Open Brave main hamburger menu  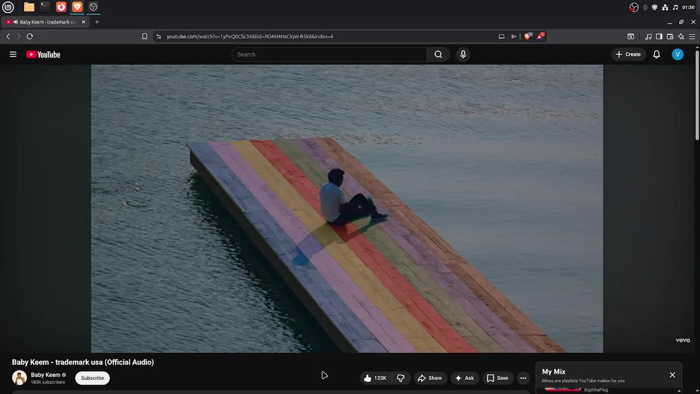(692, 36)
